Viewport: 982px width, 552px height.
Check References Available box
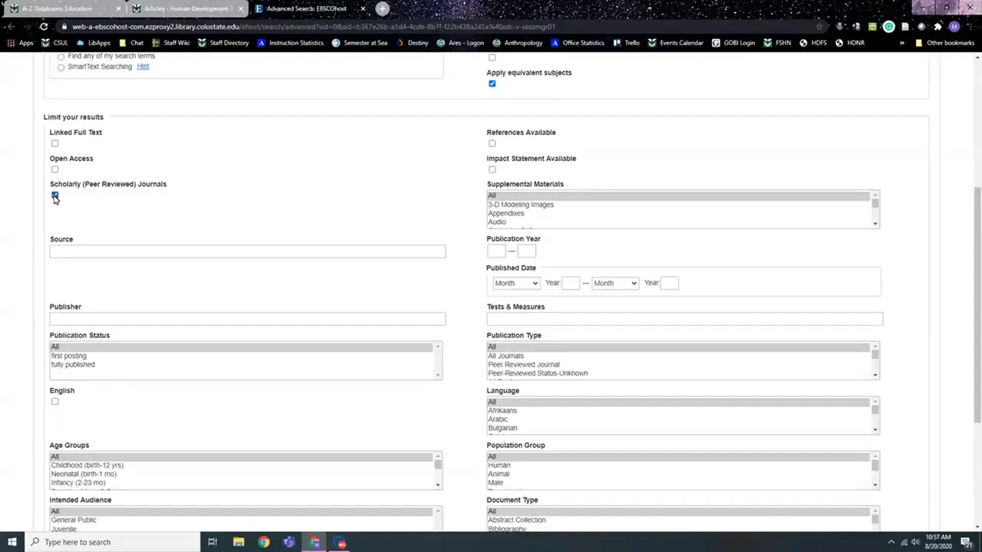tap(492, 143)
